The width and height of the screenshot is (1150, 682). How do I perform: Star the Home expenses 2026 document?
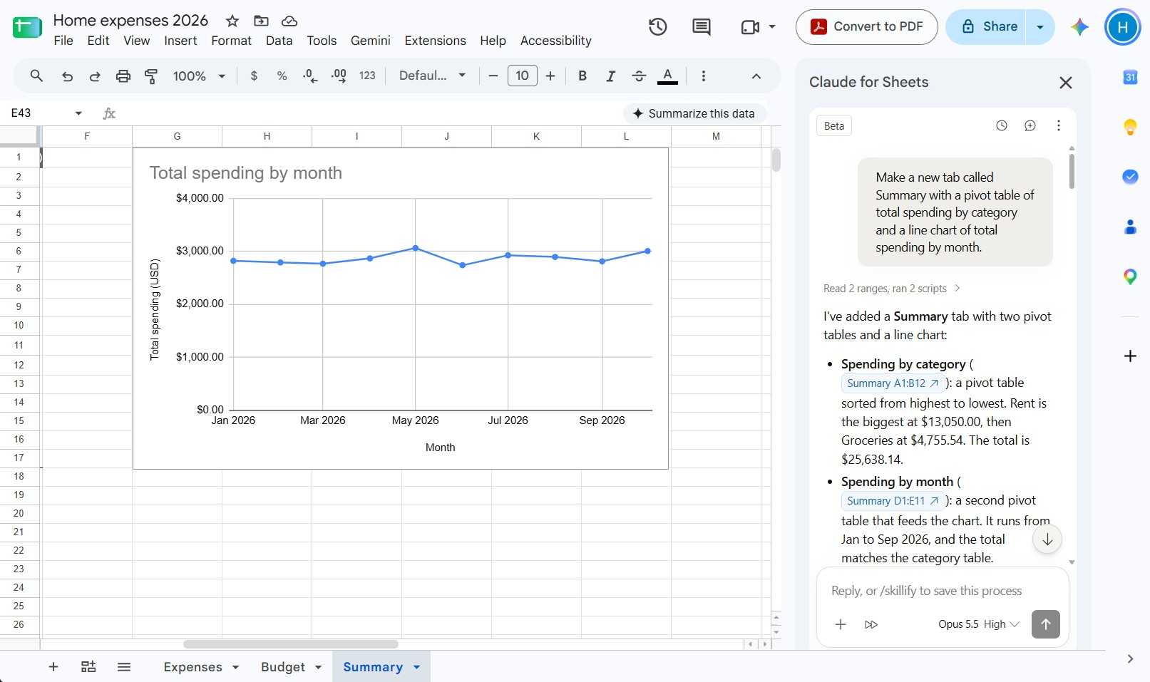232,21
